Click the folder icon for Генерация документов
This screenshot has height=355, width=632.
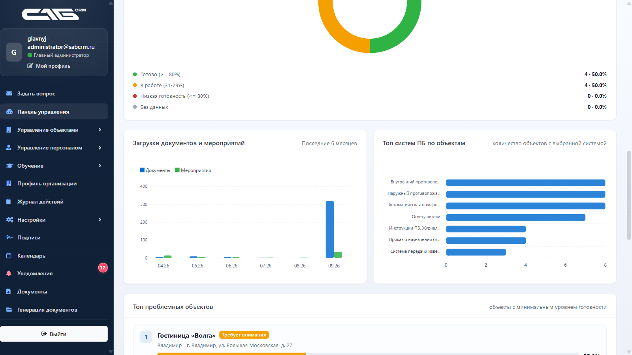click(9, 310)
